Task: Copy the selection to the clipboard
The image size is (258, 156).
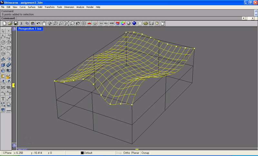Action: click(27, 23)
